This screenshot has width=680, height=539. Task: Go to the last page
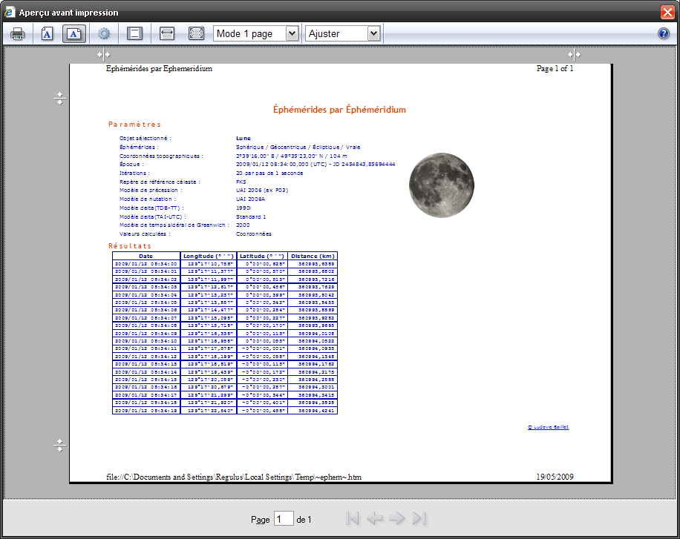(x=419, y=518)
